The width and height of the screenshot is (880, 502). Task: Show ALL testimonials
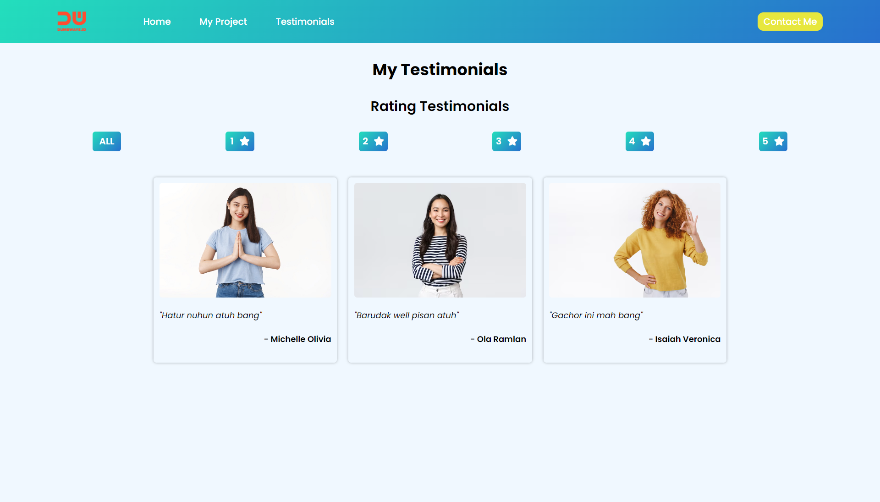[x=107, y=141]
